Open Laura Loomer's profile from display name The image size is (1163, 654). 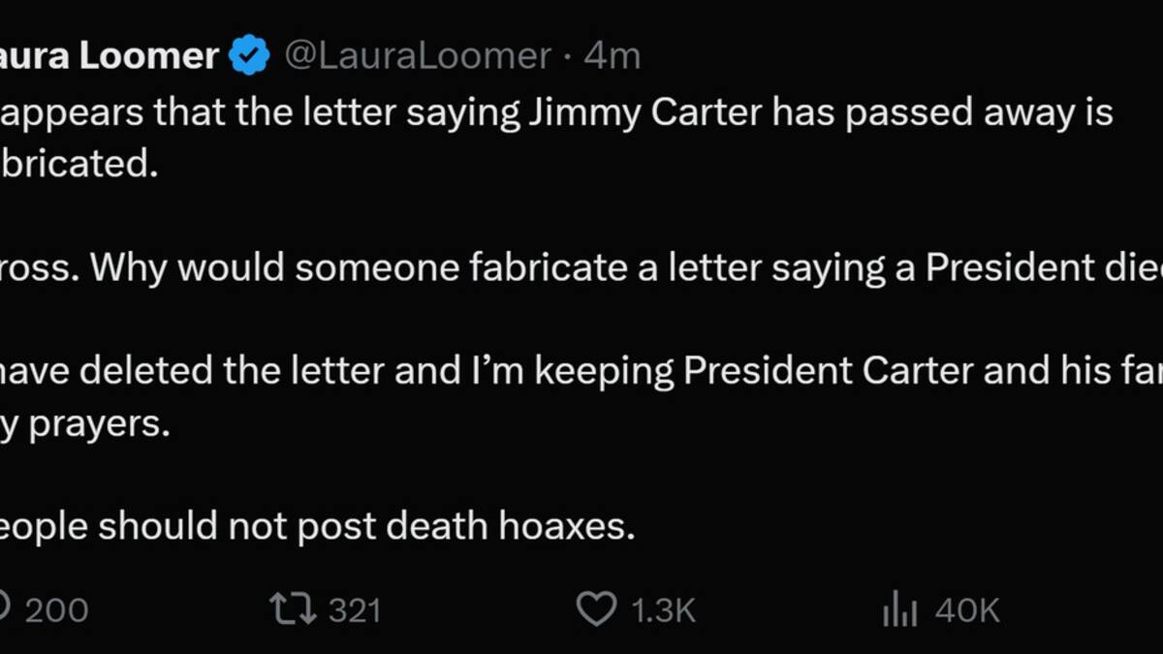pos(110,55)
